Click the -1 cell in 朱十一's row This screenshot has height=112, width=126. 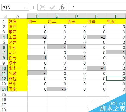[x=96, y=68]
